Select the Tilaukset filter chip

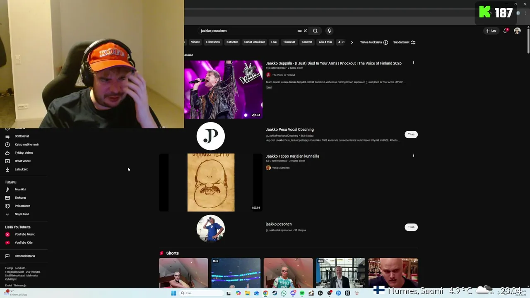click(x=289, y=42)
